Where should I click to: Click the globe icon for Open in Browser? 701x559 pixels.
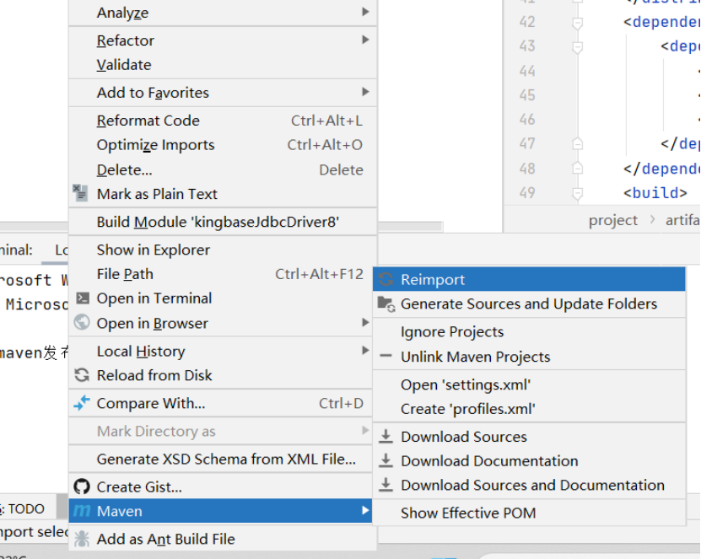click(x=82, y=323)
